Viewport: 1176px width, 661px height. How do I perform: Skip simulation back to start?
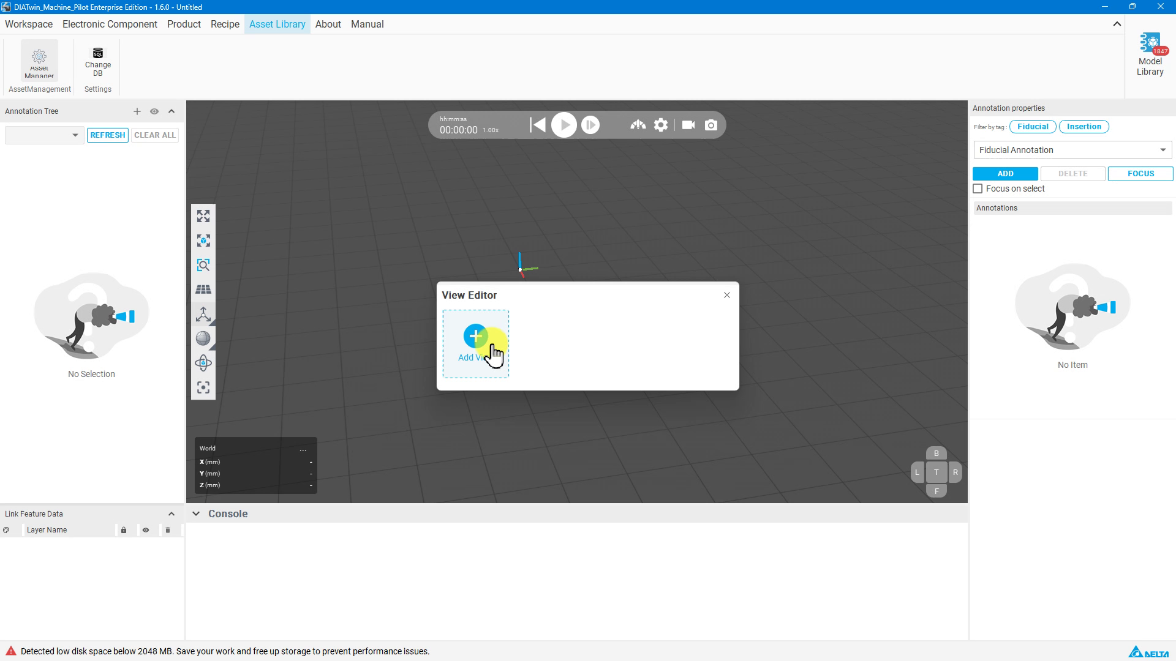click(x=538, y=125)
